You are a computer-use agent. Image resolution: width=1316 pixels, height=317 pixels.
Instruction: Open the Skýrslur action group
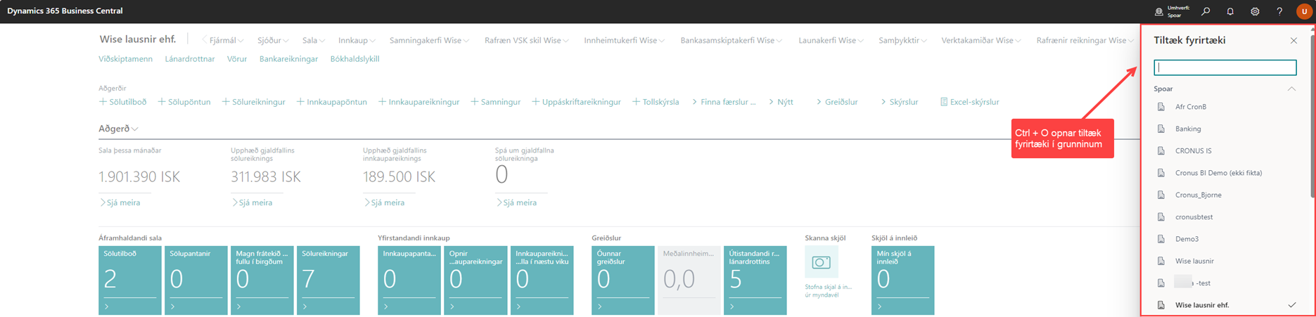pos(900,102)
